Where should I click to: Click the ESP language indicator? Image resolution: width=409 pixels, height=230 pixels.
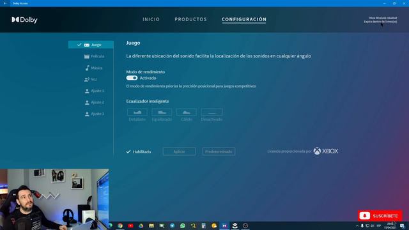tap(379, 226)
